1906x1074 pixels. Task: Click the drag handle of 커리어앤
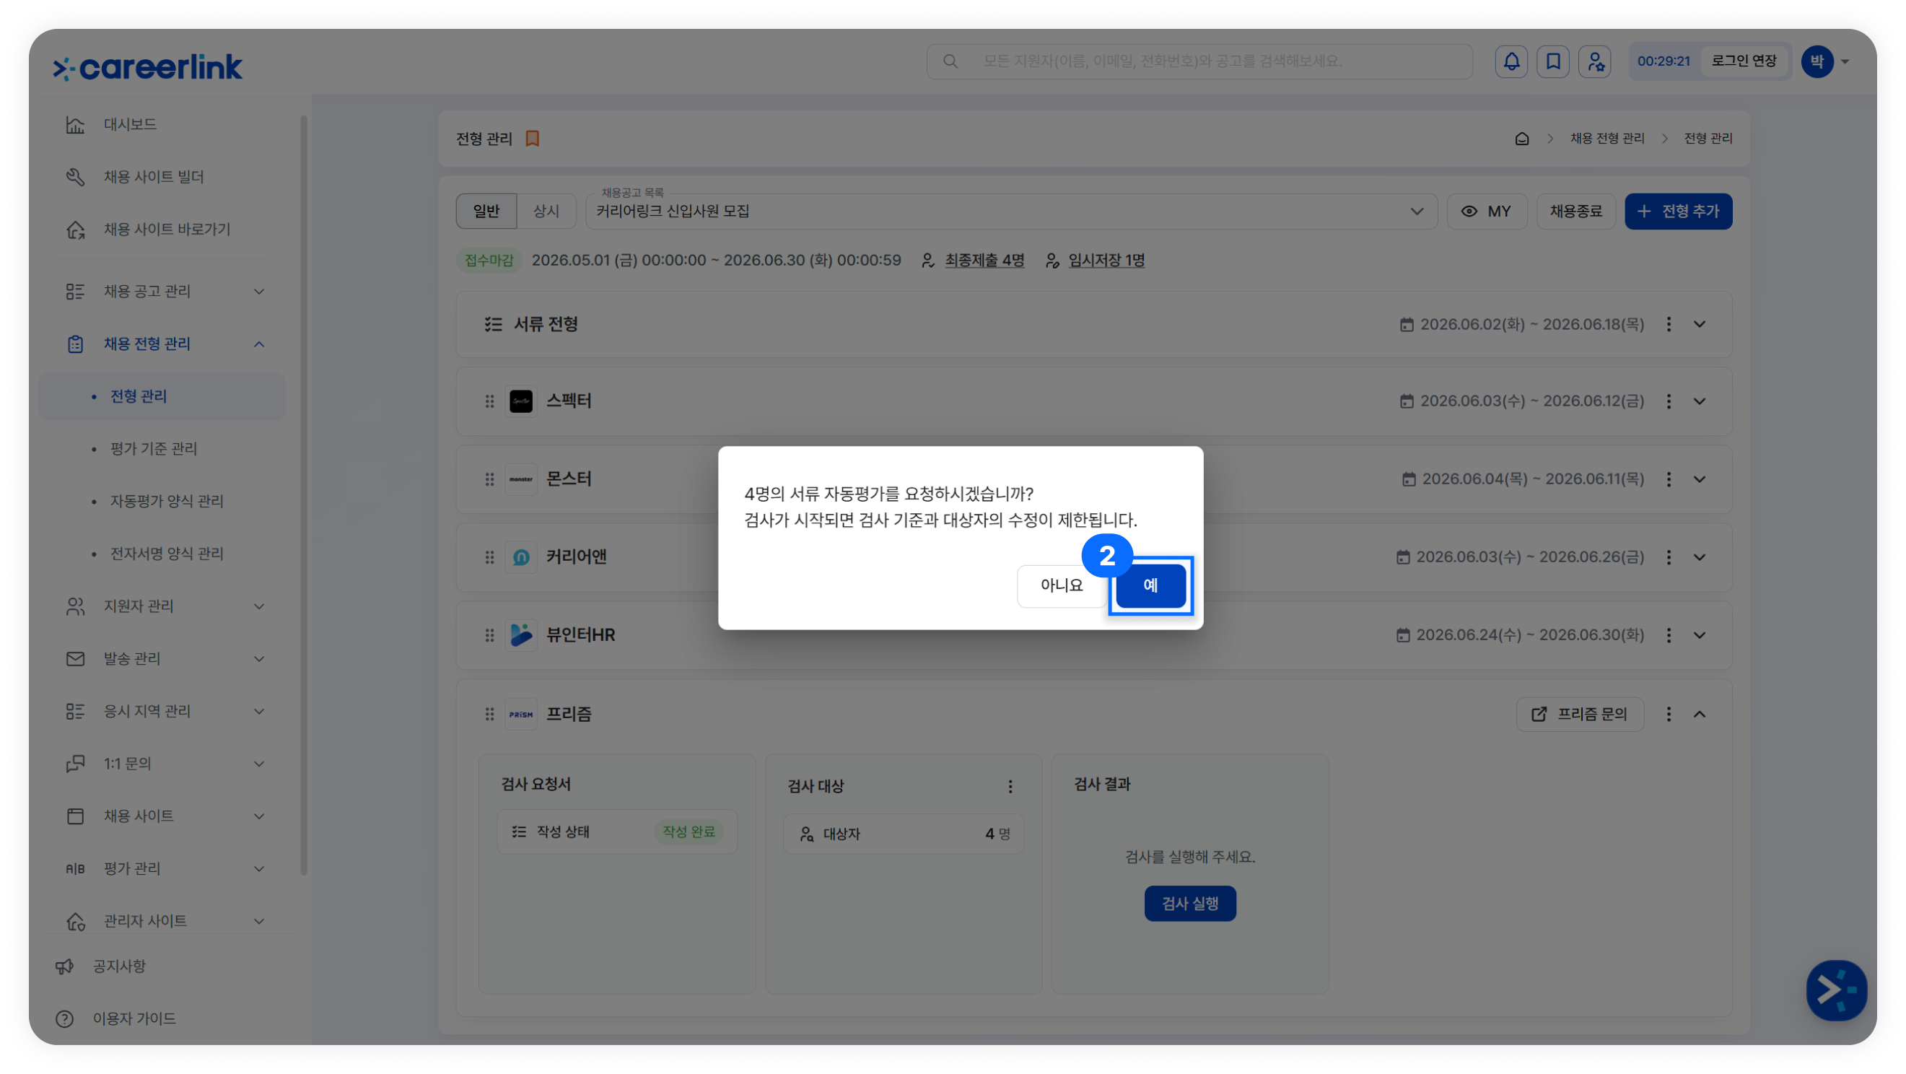[489, 557]
